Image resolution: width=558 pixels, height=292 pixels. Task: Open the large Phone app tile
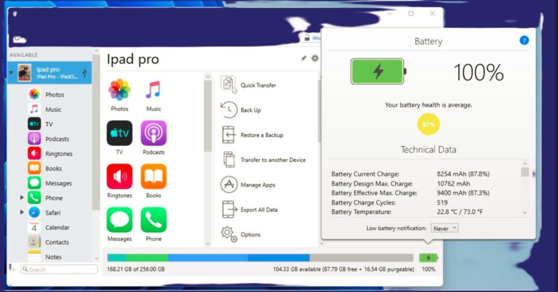click(153, 224)
